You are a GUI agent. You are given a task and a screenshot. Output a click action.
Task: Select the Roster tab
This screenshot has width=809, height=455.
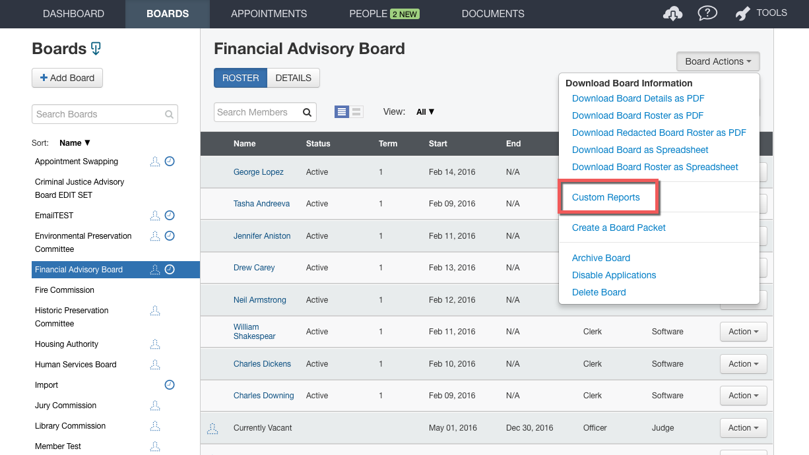pyautogui.click(x=240, y=78)
